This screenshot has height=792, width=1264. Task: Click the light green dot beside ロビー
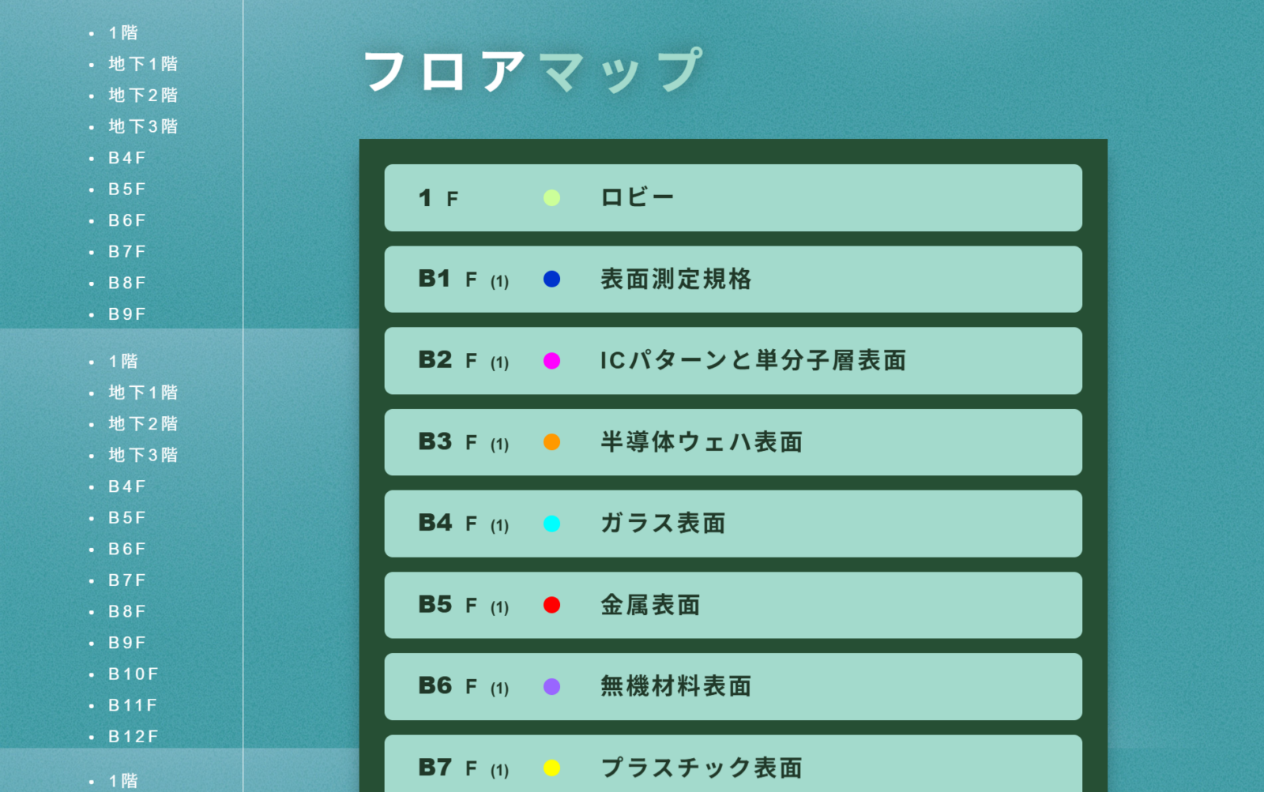[551, 197]
